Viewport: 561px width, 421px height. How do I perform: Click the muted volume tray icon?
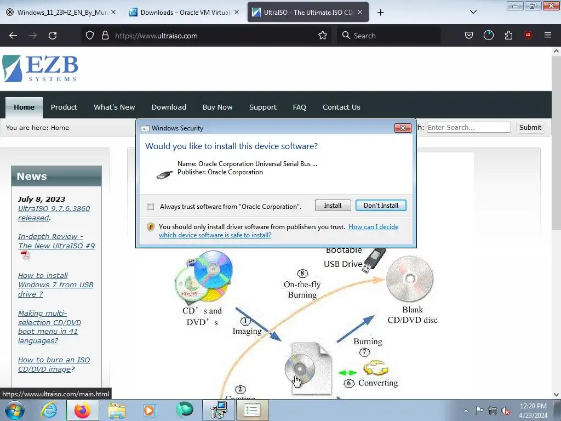pos(506,411)
